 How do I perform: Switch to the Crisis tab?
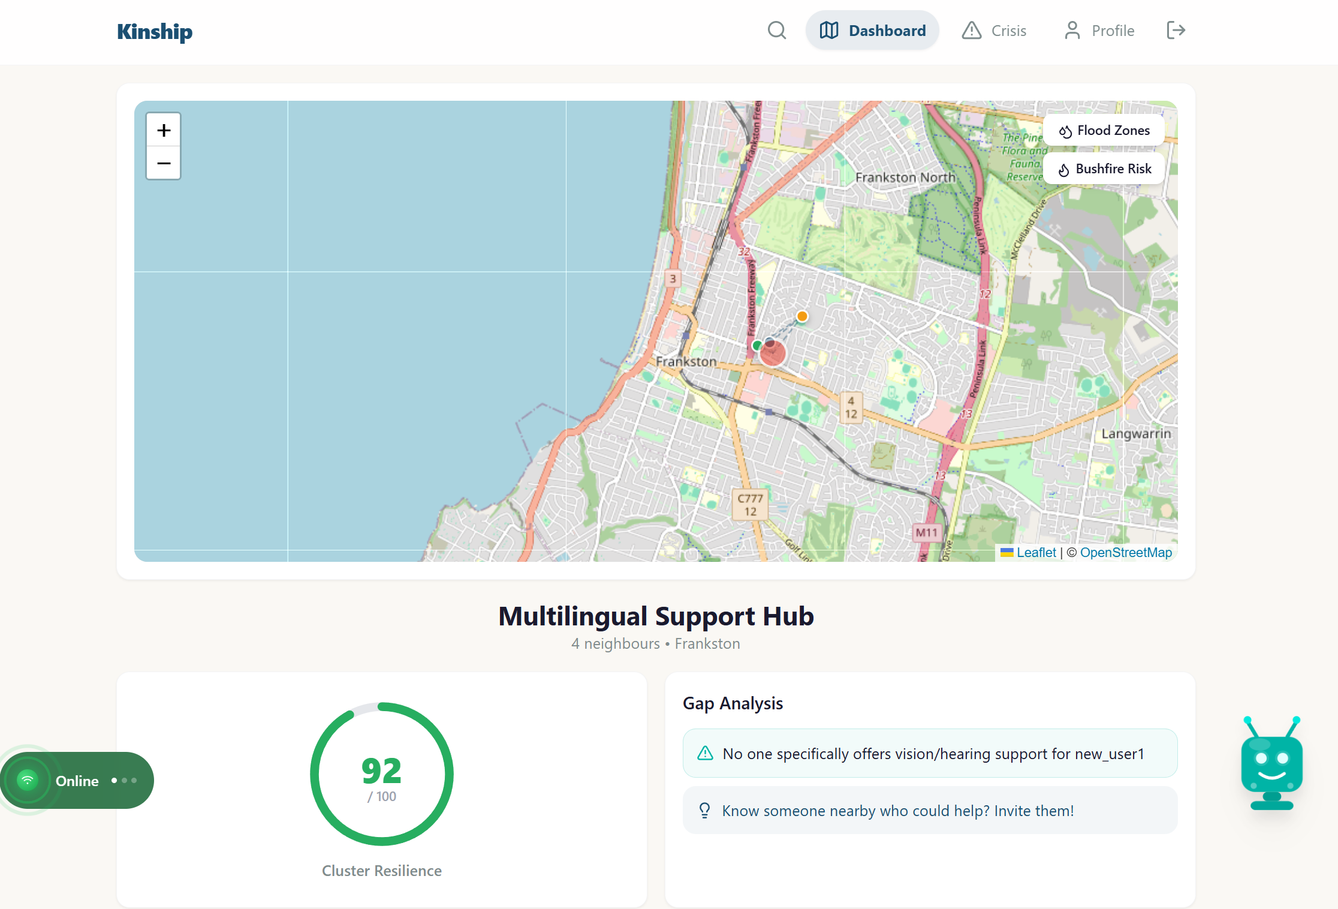(x=995, y=31)
